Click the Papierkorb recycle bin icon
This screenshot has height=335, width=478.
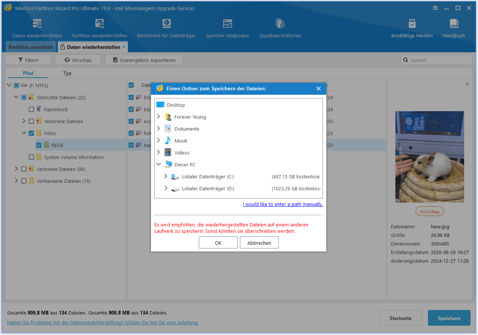tap(39, 109)
